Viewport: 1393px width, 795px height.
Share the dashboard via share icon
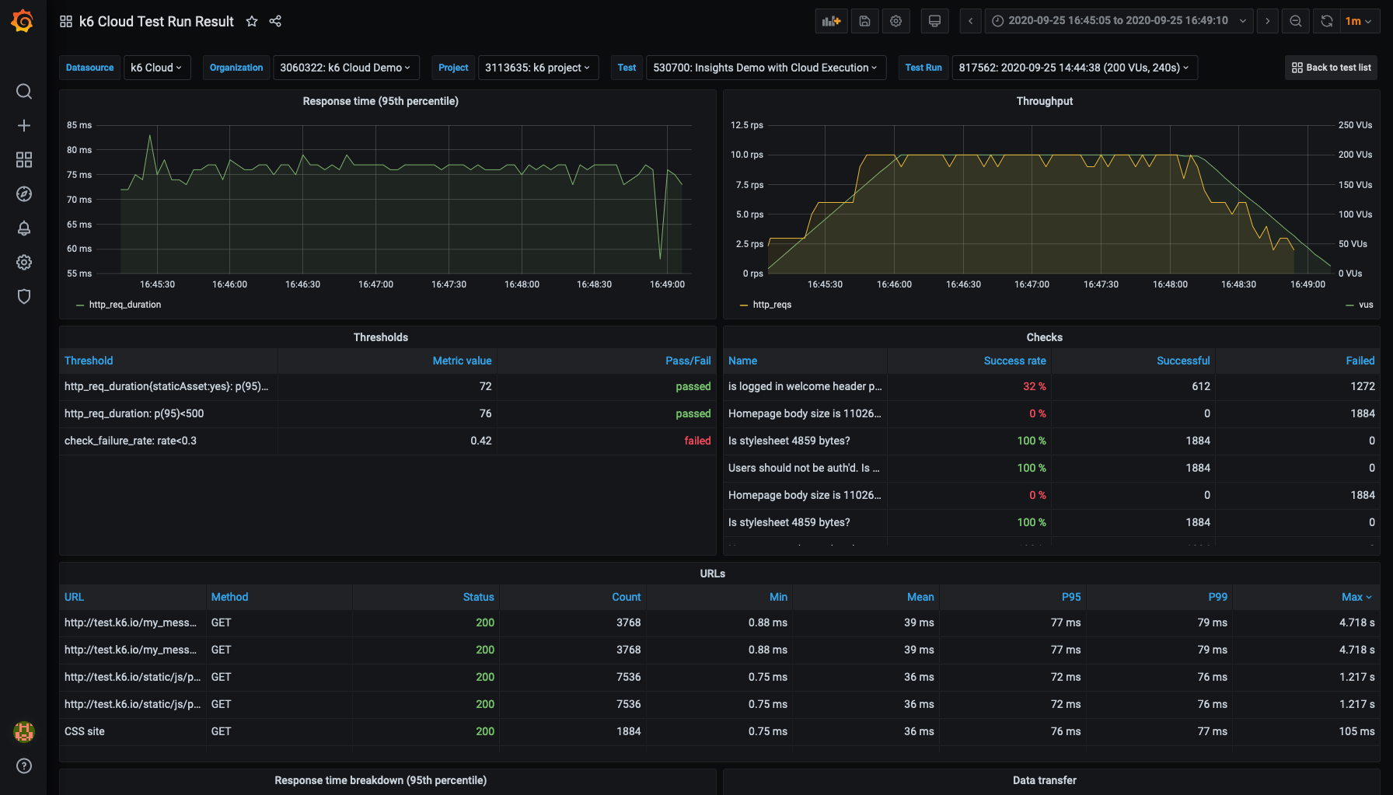click(x=275, y=21)
